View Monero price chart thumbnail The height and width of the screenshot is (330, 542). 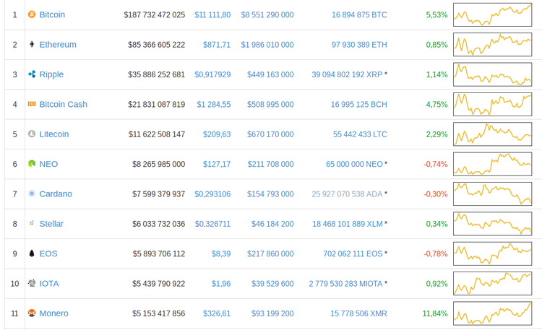493,313
